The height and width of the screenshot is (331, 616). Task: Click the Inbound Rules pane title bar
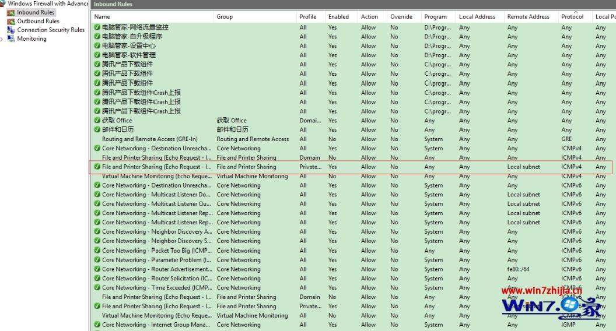click(x=353, y=4)
